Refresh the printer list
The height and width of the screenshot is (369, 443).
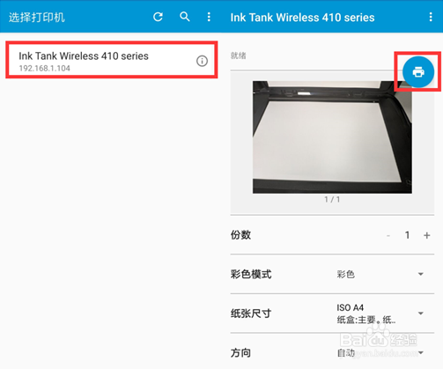pyautogui.click(x=158, y=17)
